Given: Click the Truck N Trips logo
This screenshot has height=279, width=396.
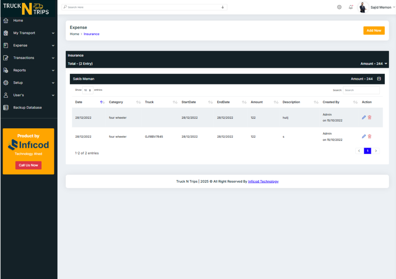Looking at the screenshot, I should (x=26, y=9).
